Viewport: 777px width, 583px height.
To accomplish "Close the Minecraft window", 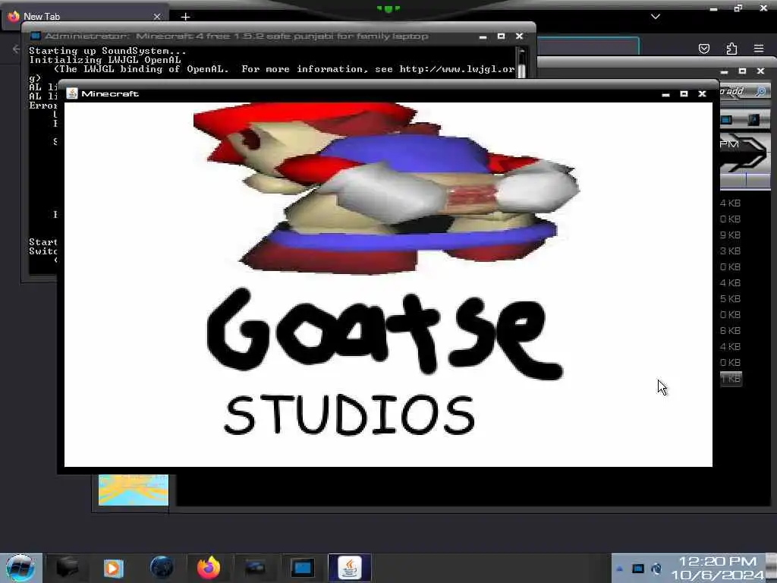I will coord(702,93).
